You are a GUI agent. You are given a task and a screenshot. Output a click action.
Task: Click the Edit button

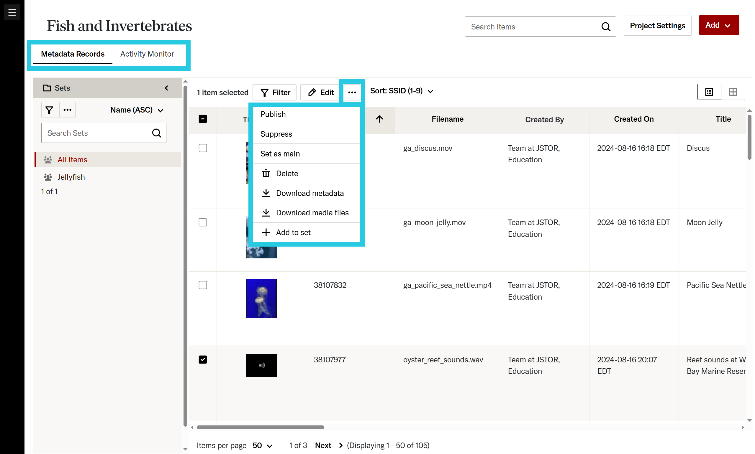[320, 93]
